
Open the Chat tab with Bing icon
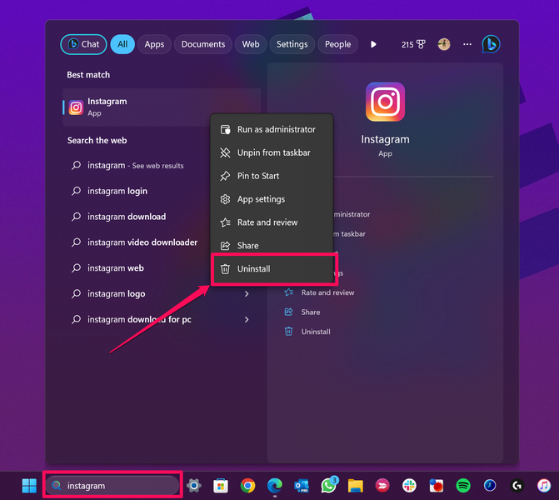[x=83, y=44]
